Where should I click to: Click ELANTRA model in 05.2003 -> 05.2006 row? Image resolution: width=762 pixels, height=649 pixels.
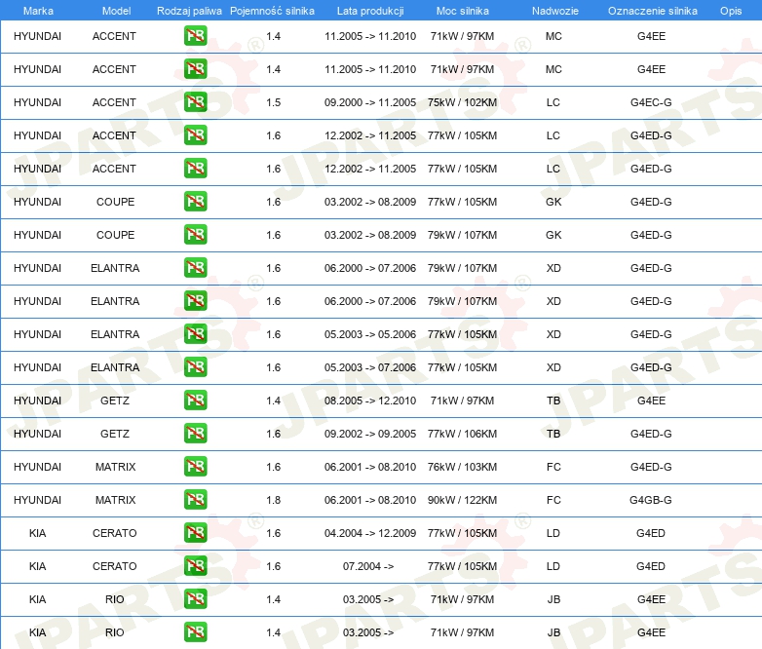[x=115, y=334]
